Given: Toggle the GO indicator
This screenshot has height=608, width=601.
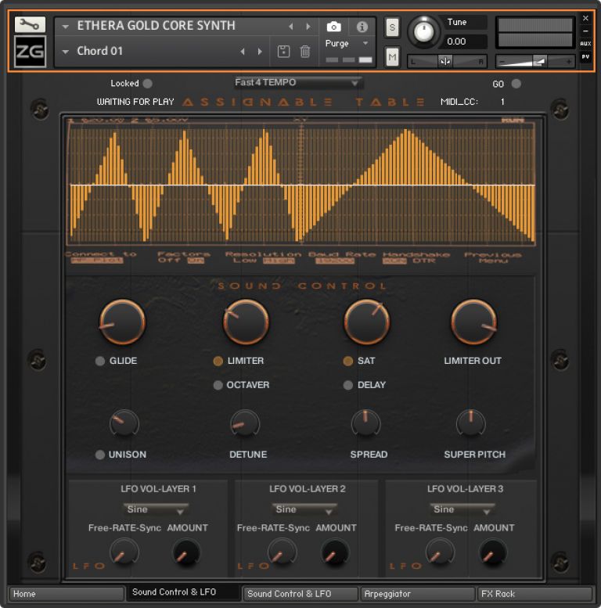Looking at the screenshot, I should 516,84.
